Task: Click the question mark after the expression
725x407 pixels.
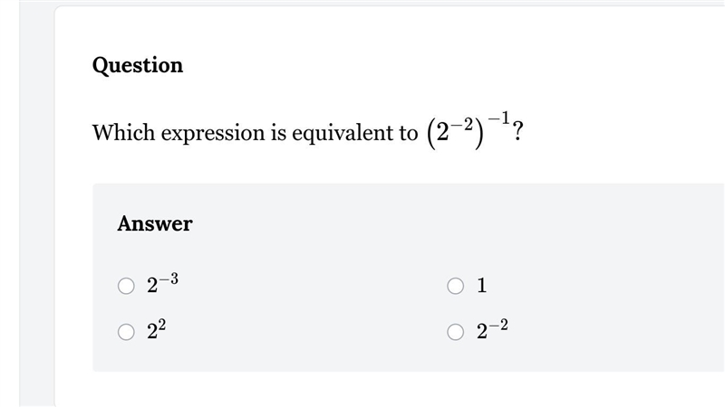Action: point(517,131)
